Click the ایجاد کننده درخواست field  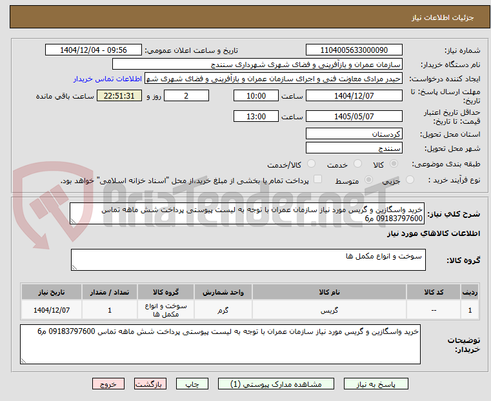pos(274,79)
